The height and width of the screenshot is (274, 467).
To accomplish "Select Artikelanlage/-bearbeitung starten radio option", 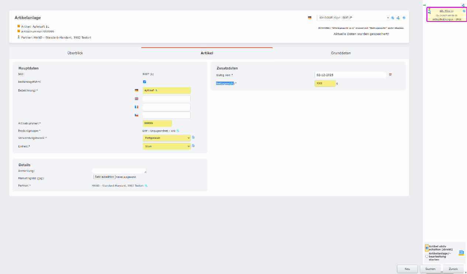I will click(x=427, y=256).
